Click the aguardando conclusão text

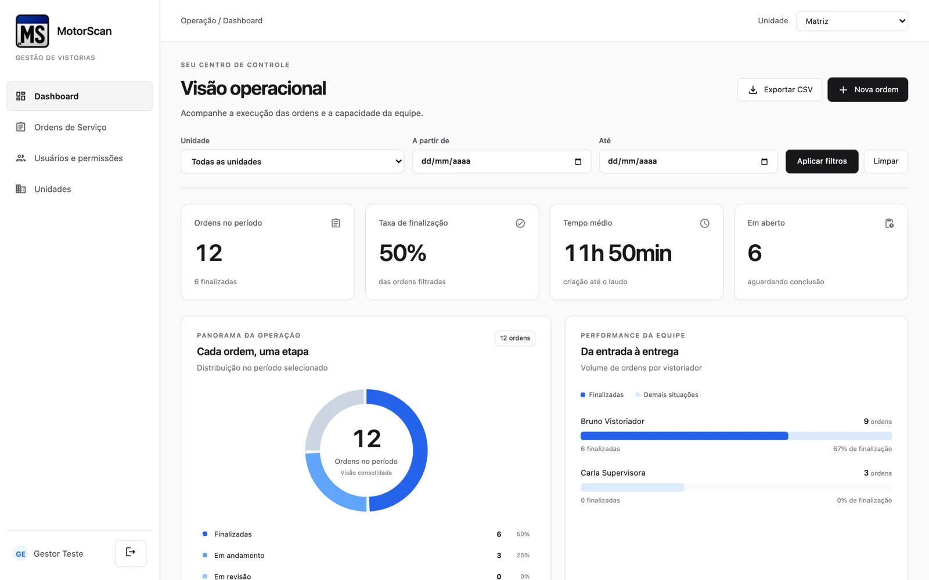click(786, 282)
